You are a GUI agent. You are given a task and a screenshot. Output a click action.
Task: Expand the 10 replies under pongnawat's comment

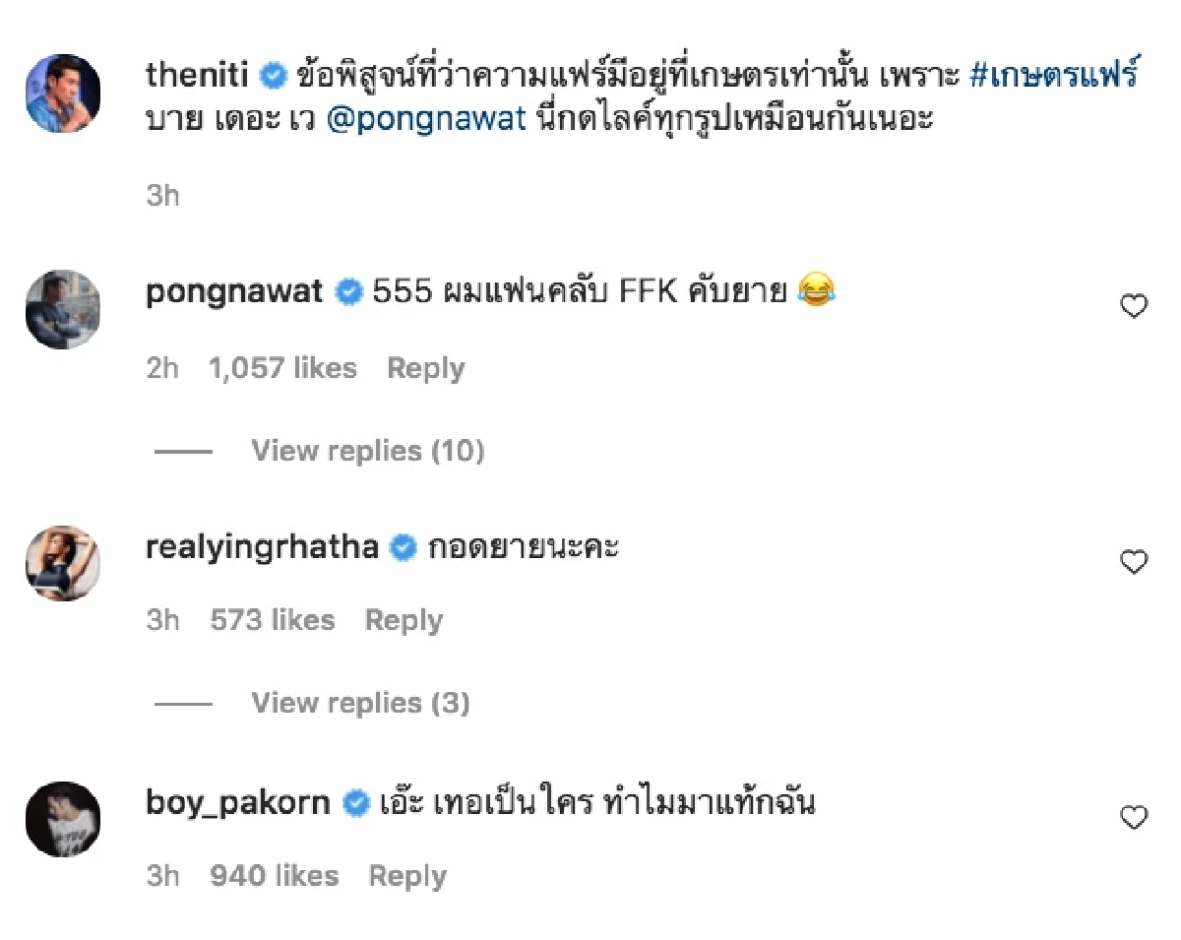[x=368, y=450]
